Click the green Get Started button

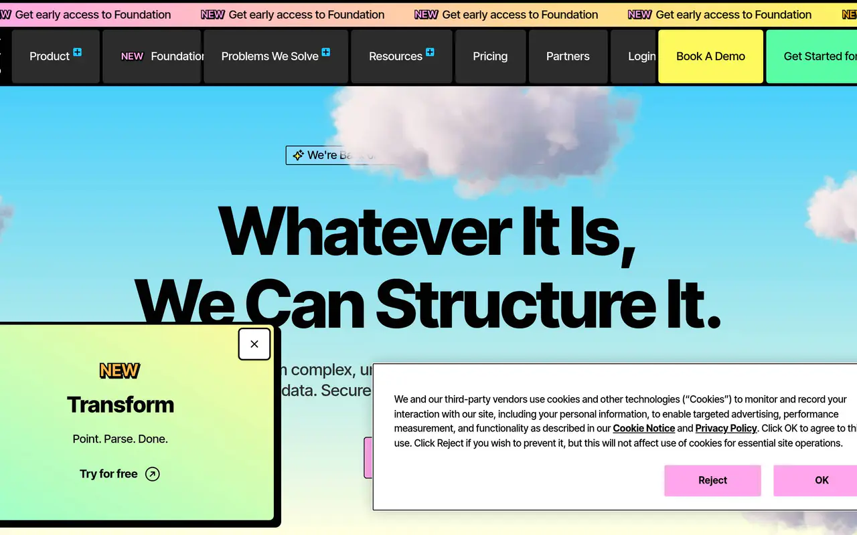click(811, 56)
